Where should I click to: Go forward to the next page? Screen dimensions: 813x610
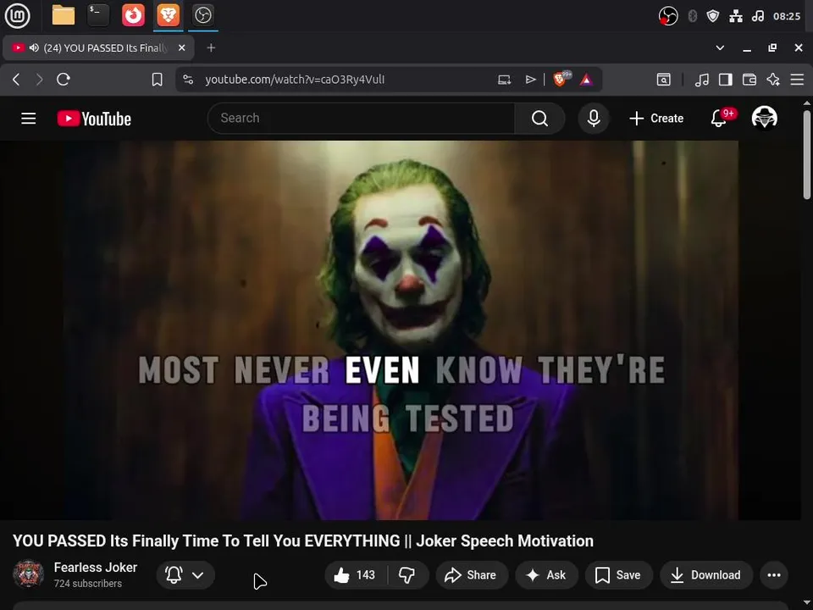(40, 80)
